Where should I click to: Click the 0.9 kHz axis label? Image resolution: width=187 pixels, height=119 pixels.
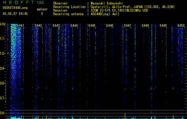[x=3, y=68]
